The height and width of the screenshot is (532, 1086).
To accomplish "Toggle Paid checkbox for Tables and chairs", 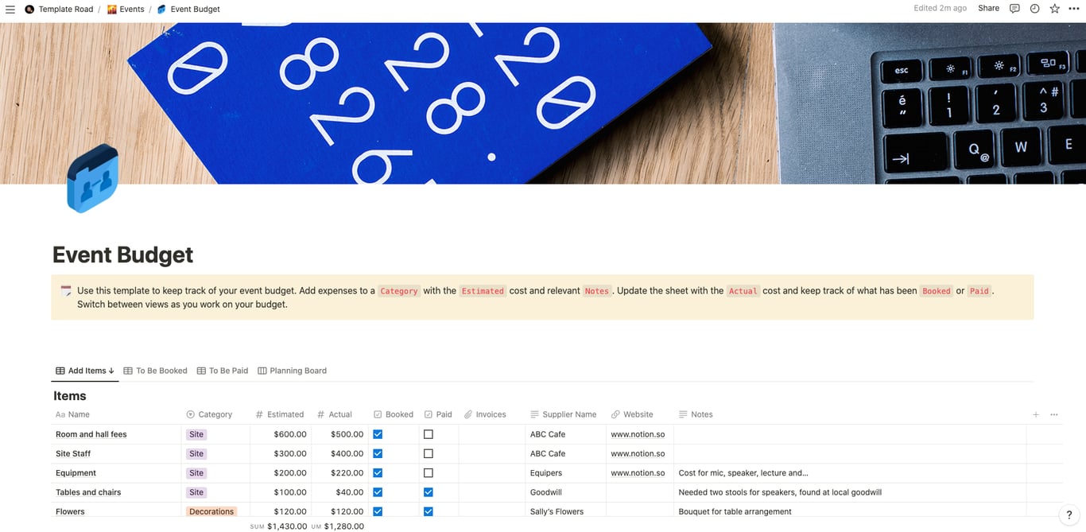I will pos(429,492).
